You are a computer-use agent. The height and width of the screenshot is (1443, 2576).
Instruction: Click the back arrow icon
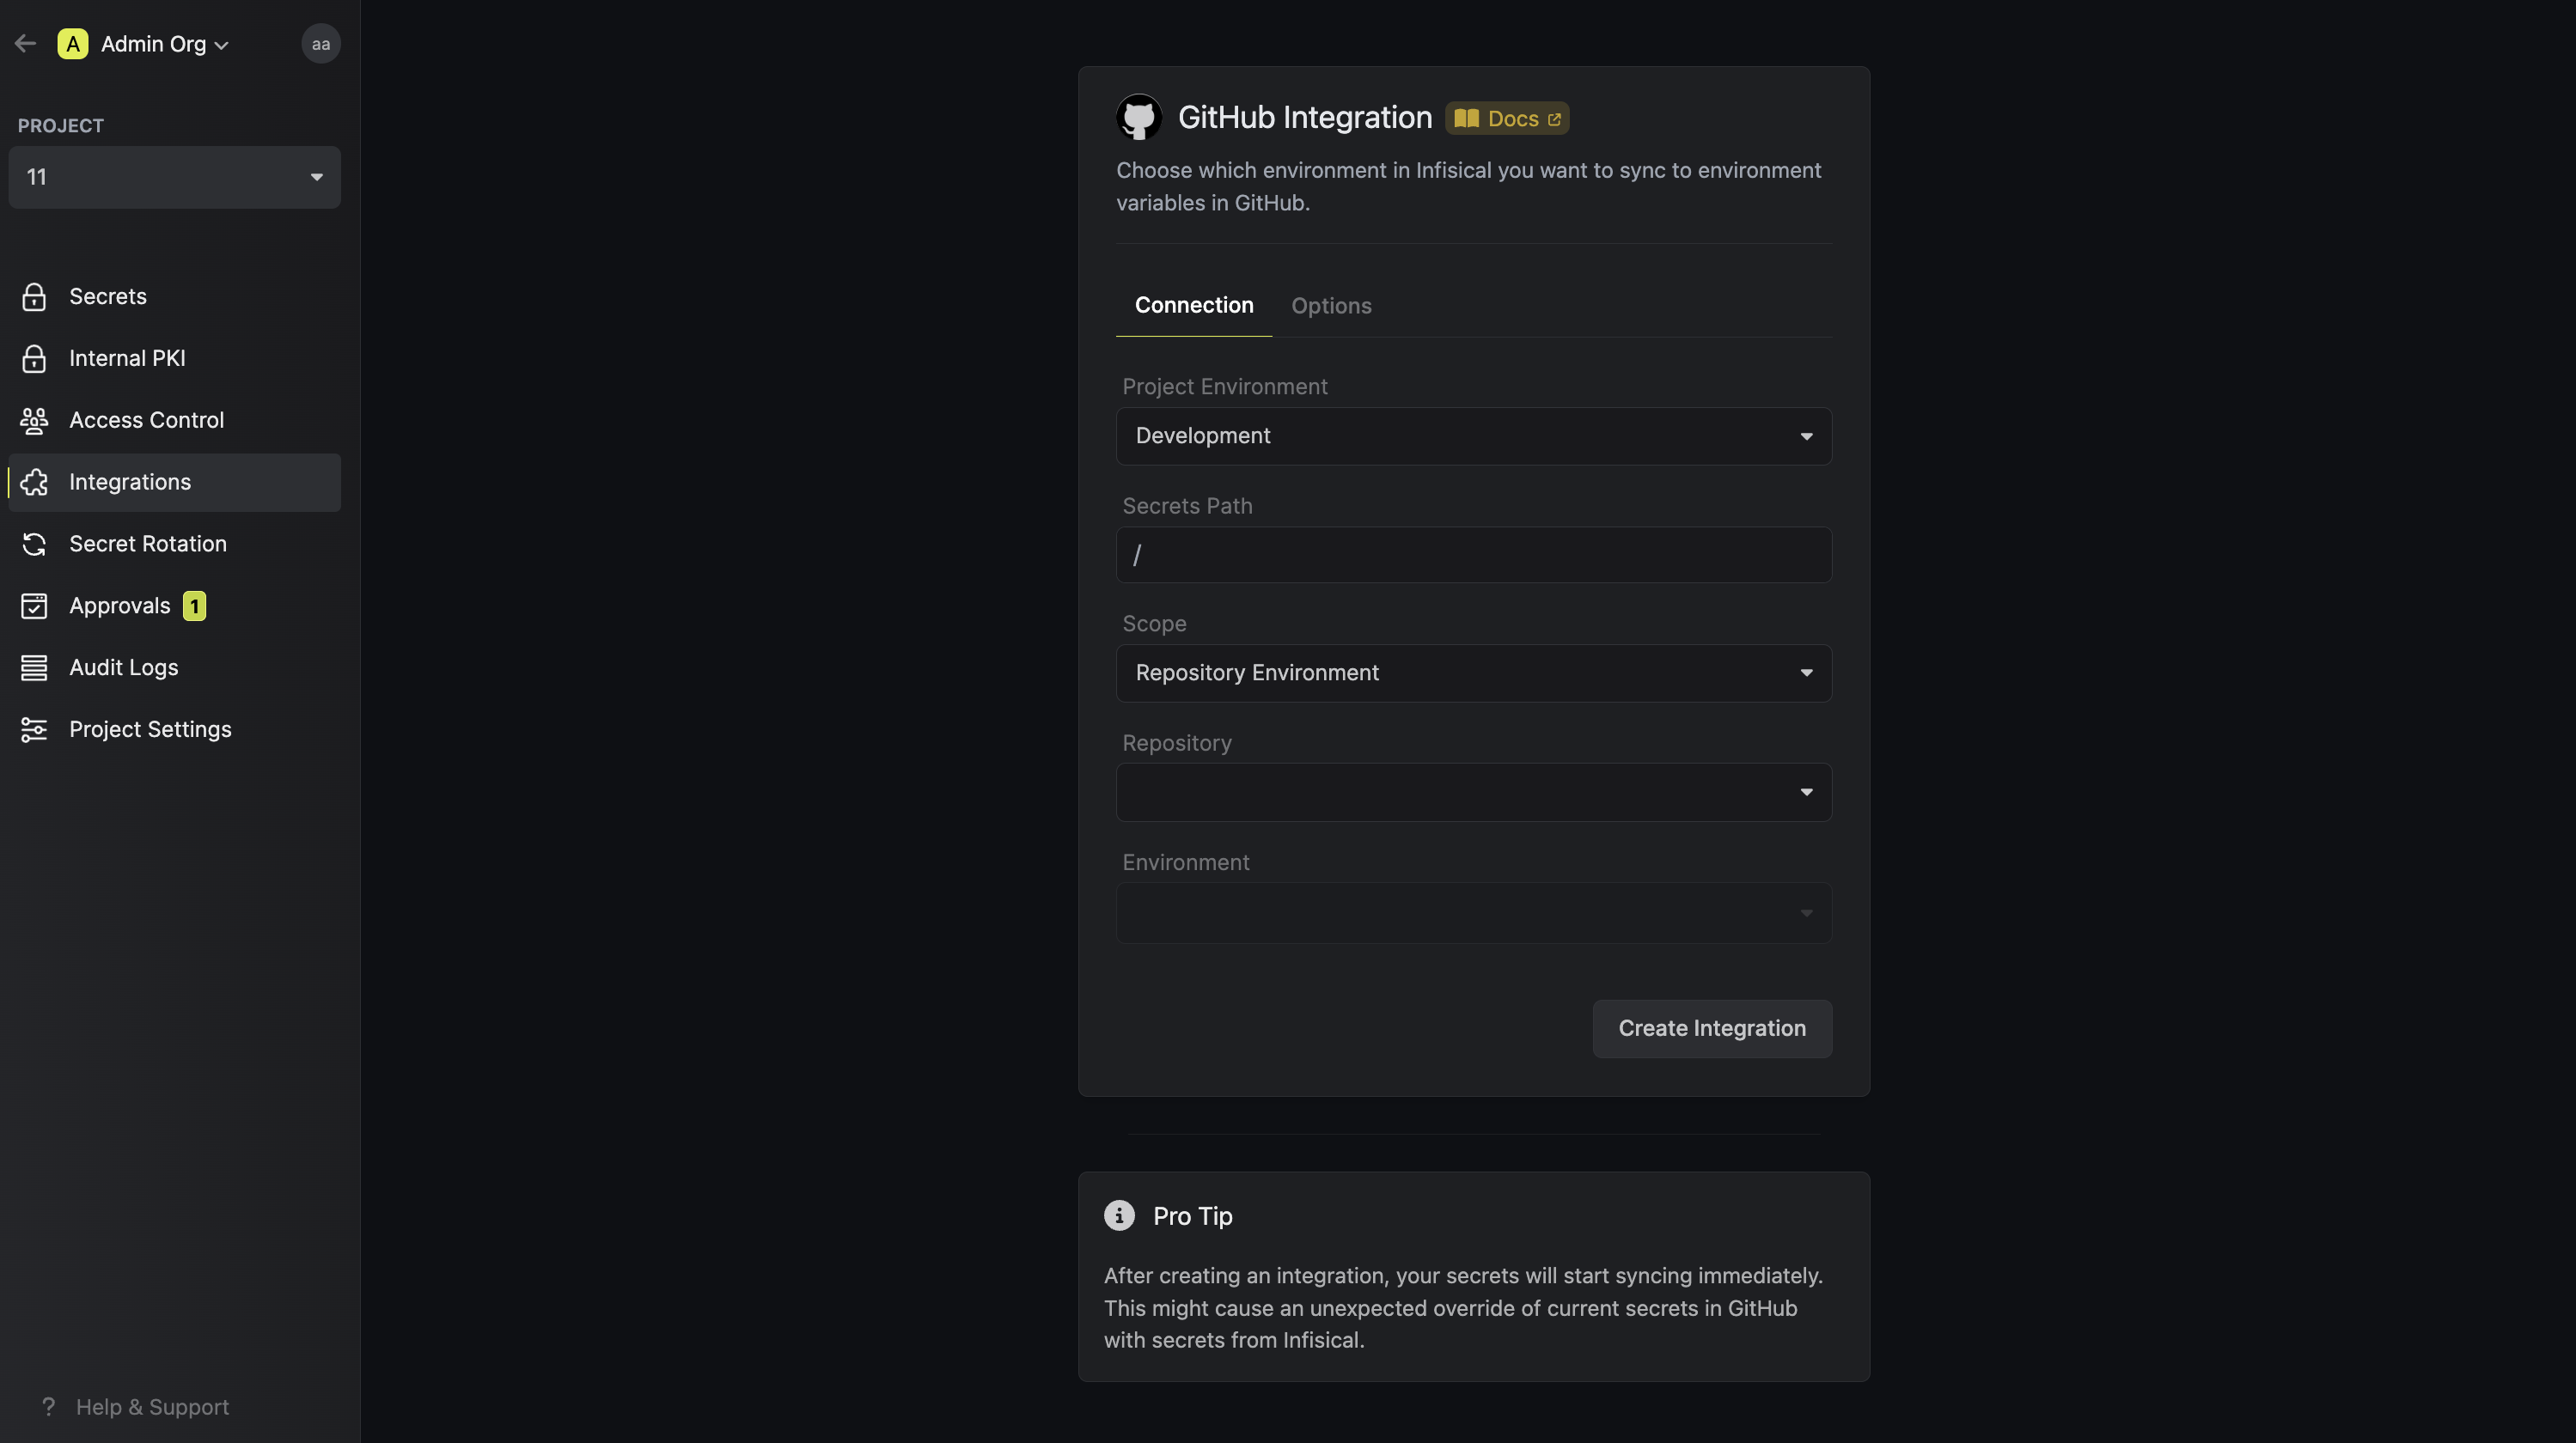coord(25,43)
